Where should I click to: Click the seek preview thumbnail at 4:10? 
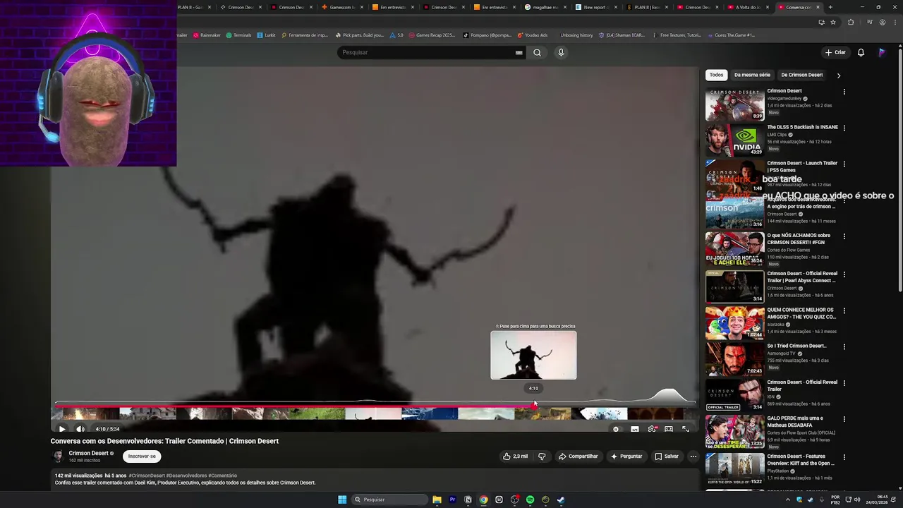[x=533, y=355]
